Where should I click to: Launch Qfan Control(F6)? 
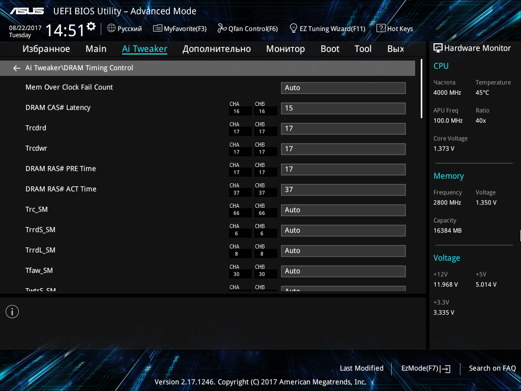point(248,29)
